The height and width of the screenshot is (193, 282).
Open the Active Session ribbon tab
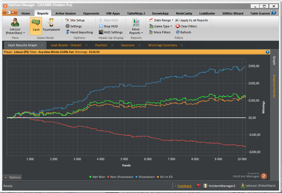(65, 13)
